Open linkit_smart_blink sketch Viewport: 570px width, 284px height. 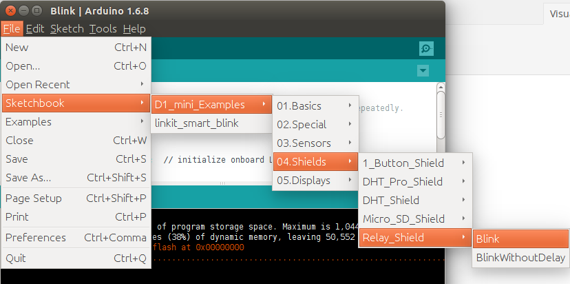211,123
